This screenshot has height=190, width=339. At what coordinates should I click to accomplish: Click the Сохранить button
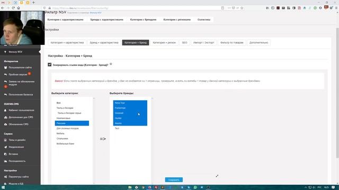pyautogui.click(x=174, y=180)
